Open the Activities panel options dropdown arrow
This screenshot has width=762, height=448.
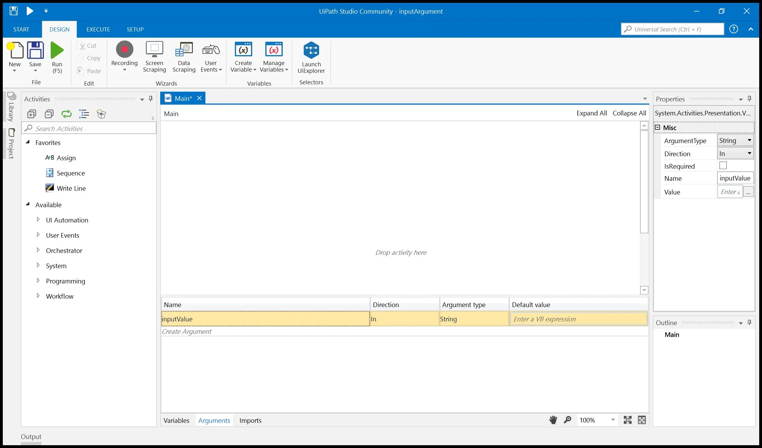pyautogui.click(x=142, y=99)
